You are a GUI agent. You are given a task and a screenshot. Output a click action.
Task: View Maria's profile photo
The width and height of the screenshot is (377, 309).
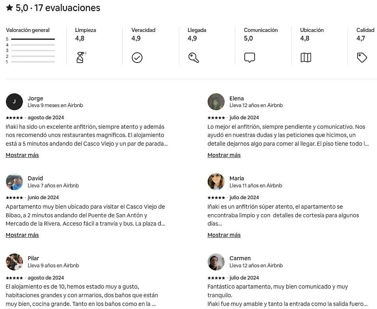(x=216, y=182)
